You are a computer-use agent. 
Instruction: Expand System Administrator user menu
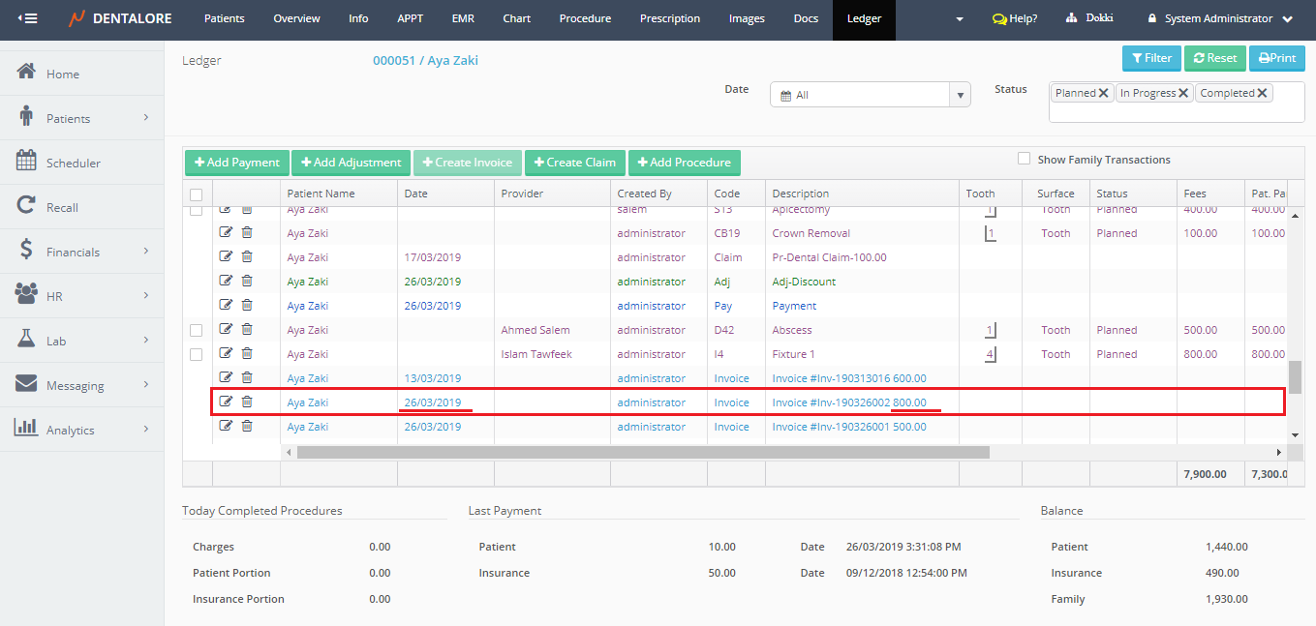[1220, 18]
